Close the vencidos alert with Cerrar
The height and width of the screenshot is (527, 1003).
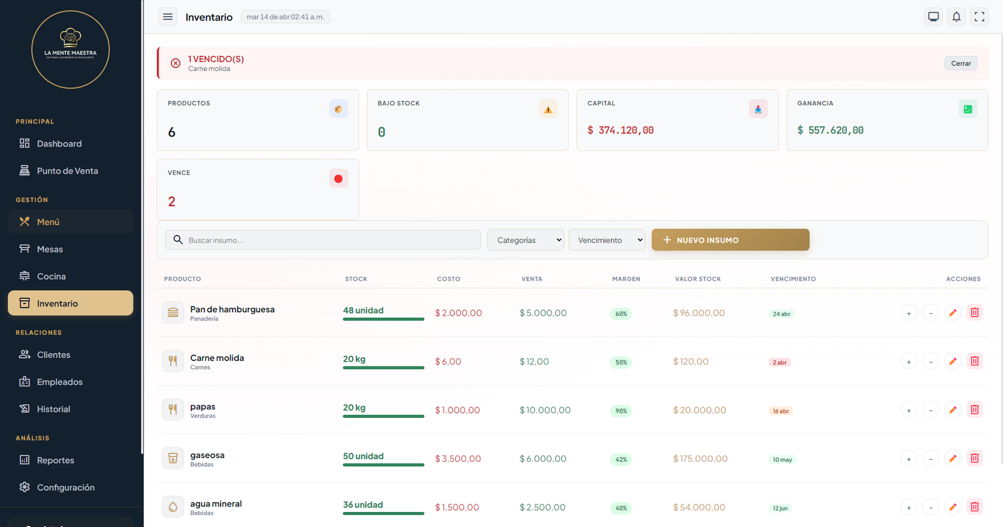[x=961, y=63]
